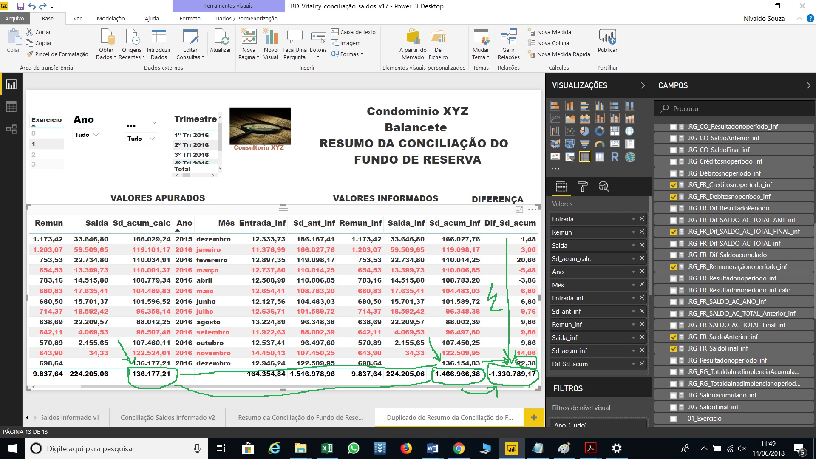Uncheck the RG_FR_SaldoAnterior_inf field
Image resolution: width=816 pixels, height=459 pixels.
(x=673, y=337)
